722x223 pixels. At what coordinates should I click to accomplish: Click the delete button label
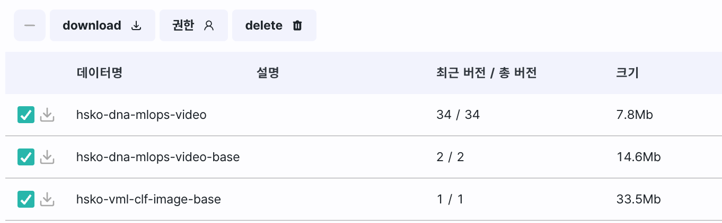coord(263,25)
